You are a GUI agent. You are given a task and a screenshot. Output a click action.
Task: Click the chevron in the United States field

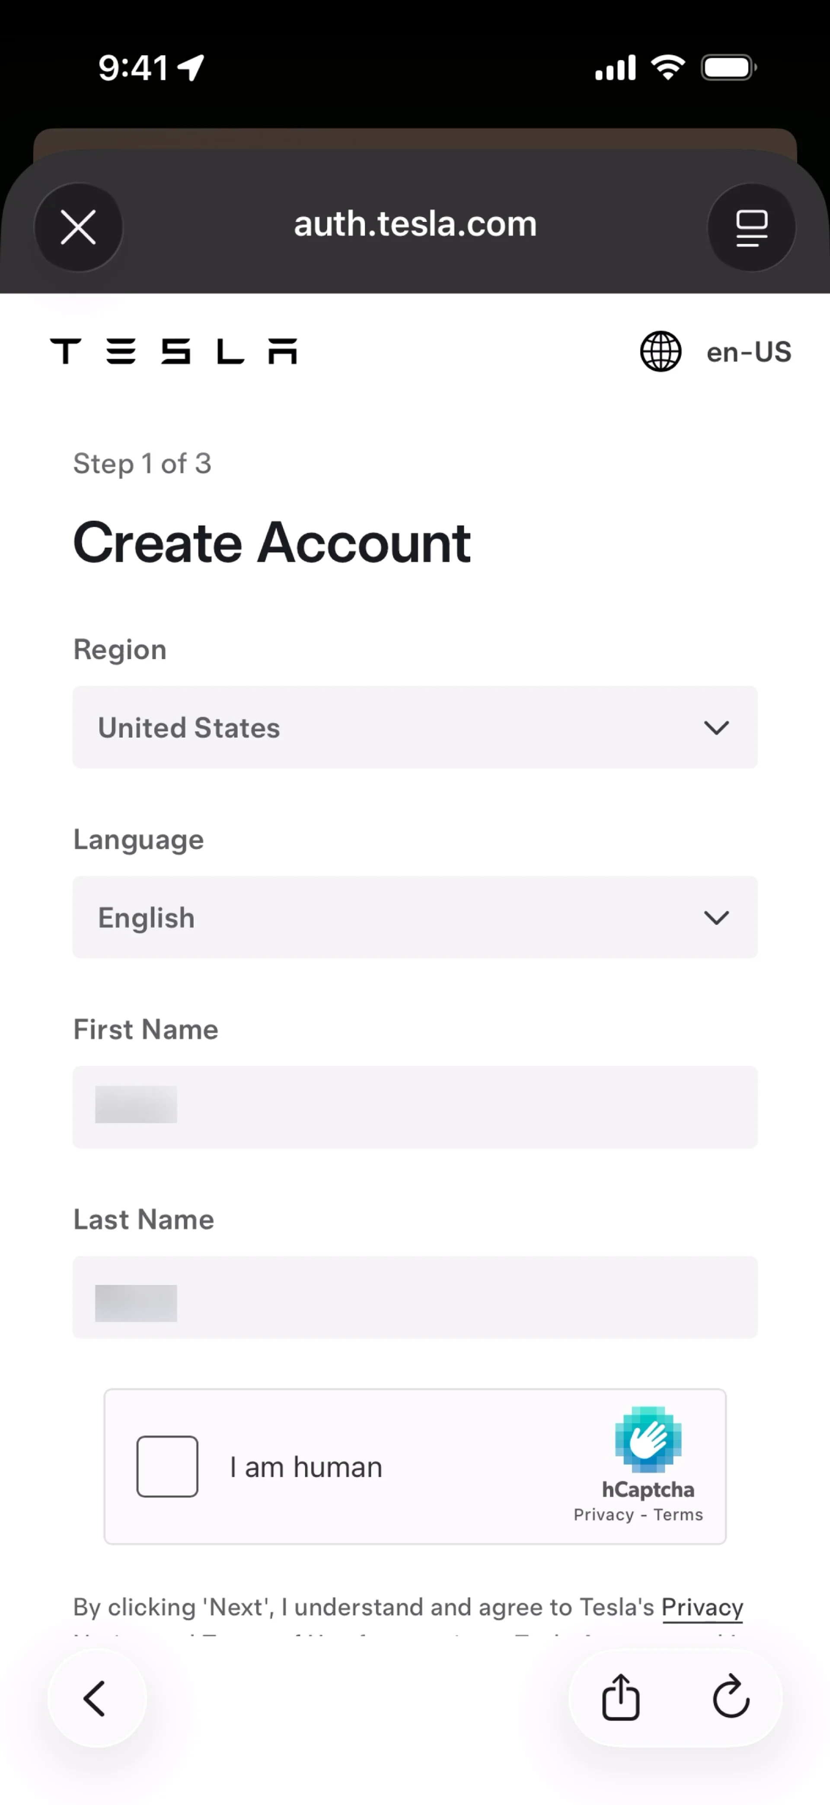716,727
